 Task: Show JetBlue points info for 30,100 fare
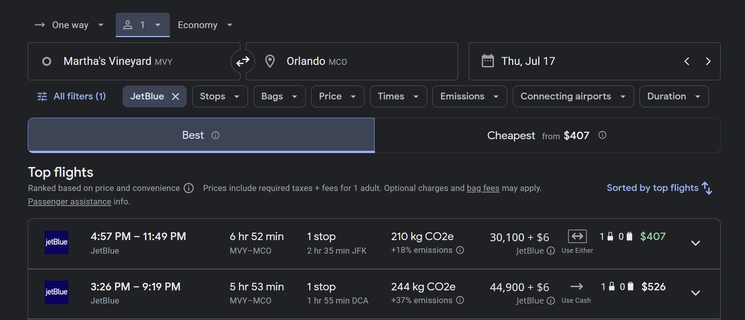551,251
